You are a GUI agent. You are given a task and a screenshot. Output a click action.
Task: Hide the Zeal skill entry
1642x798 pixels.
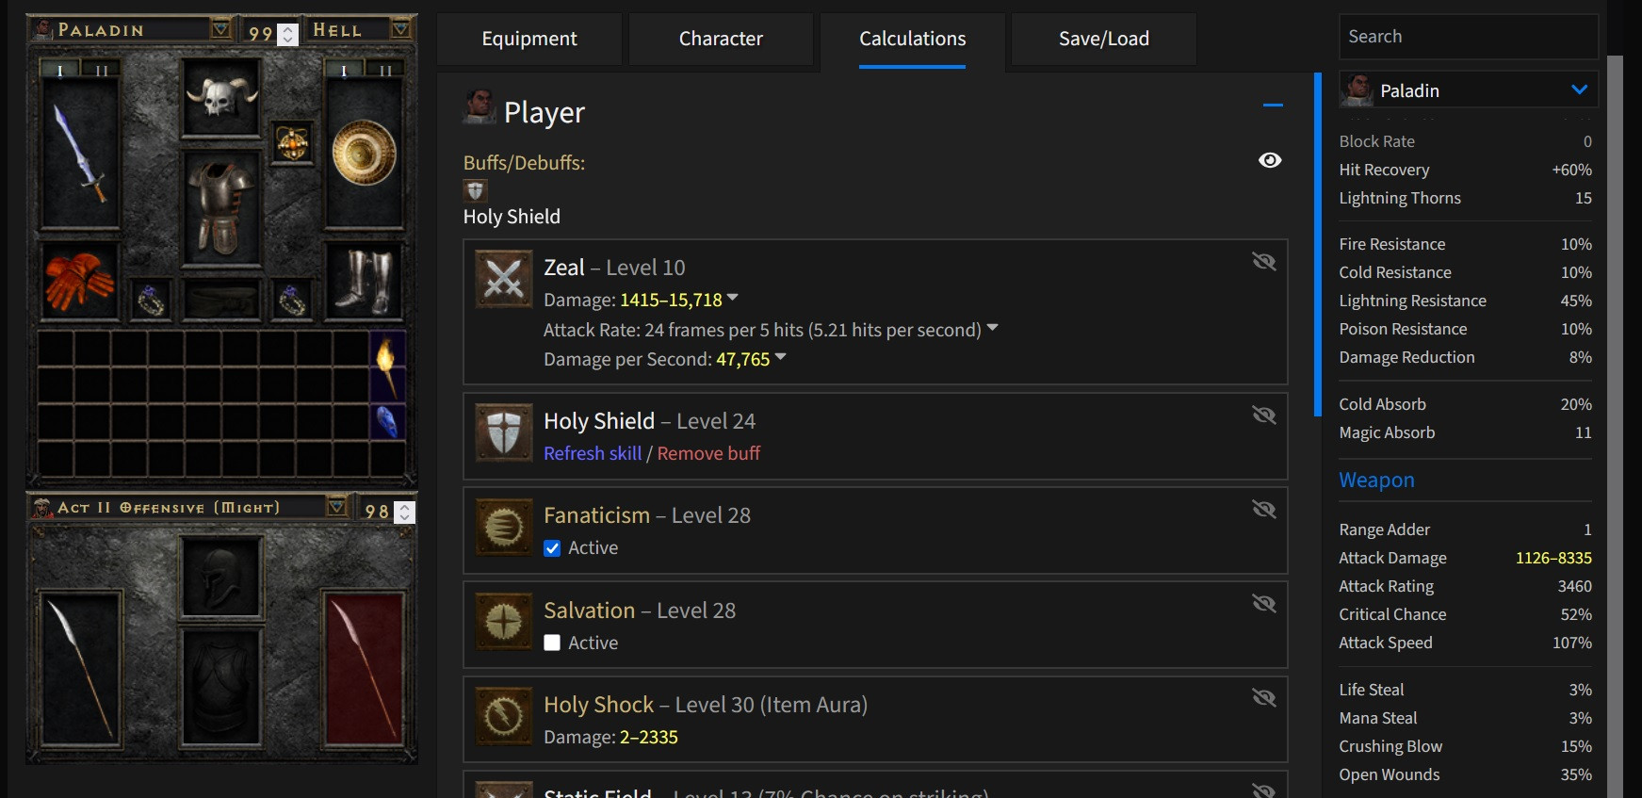(x=1263, y=261)
